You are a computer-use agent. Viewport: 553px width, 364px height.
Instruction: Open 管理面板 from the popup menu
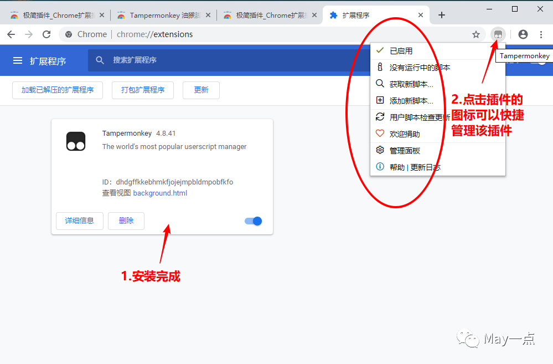[438, 151]
